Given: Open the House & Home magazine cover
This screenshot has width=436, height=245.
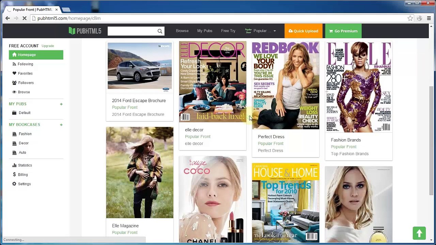Looking at the screenshot, I should point(285,203).
